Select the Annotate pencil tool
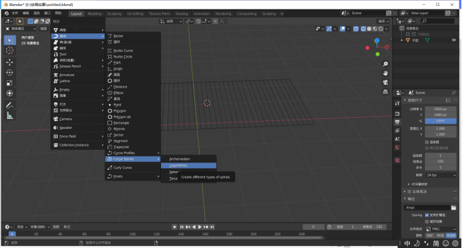Screen dimensions: 462x248 [x=10, y=105]
